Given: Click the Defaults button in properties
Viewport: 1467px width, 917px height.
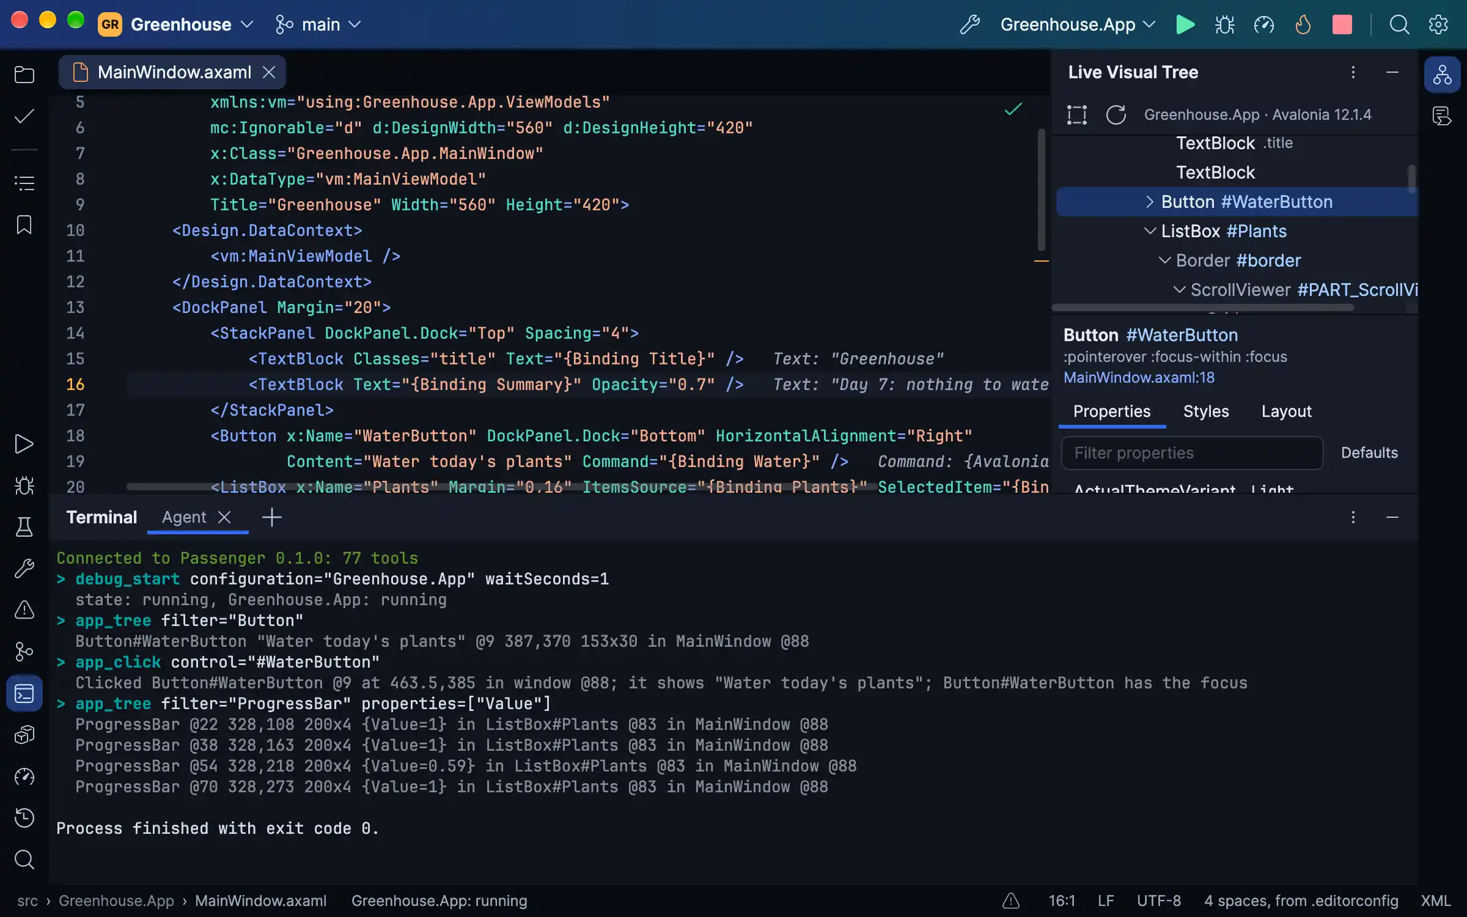Looking at the screenshot, I should (1369, 452).
